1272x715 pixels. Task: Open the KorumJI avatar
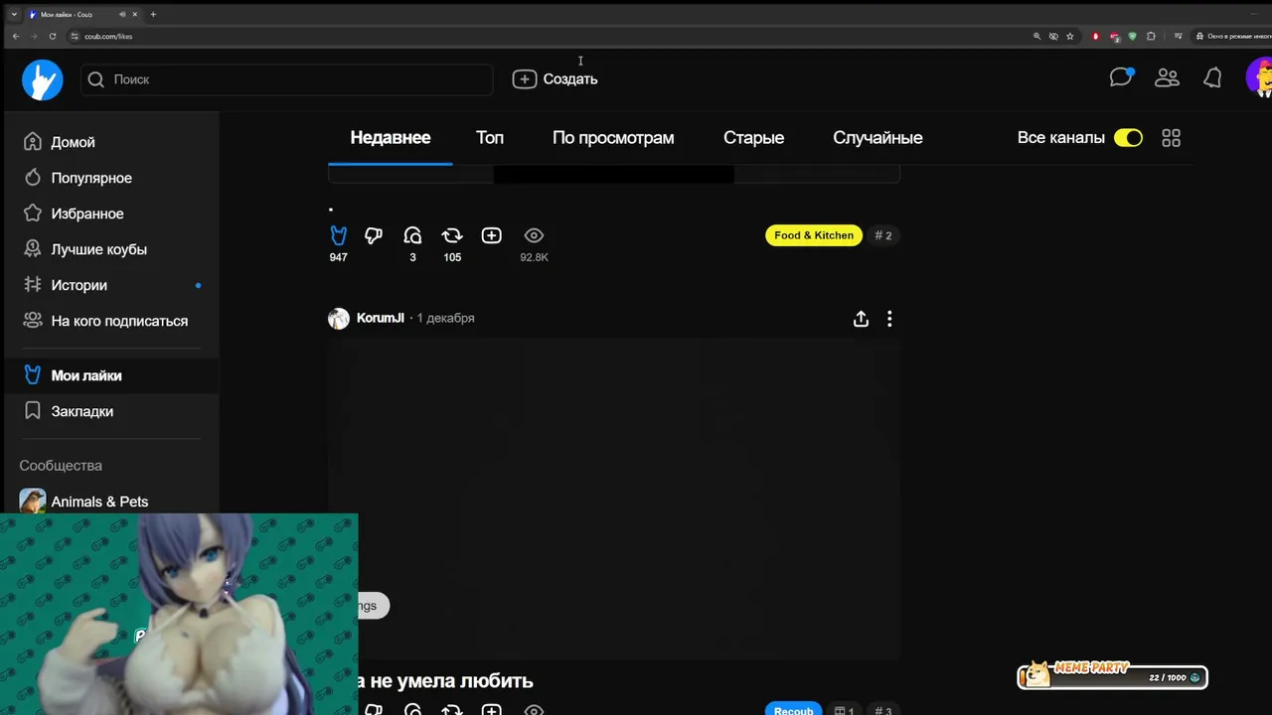[x=339, y=319]
